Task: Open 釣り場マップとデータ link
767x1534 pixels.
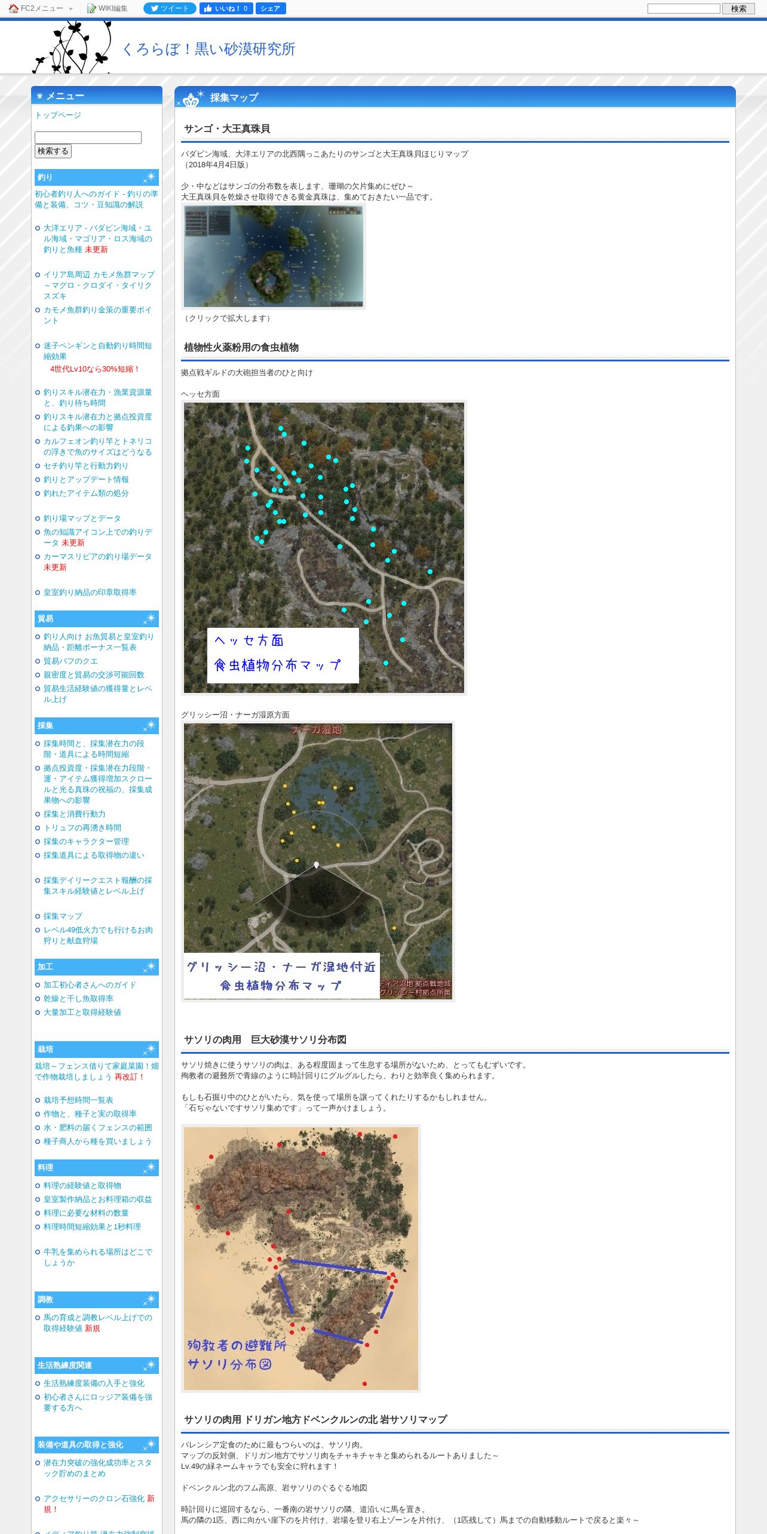Action: 82,518
